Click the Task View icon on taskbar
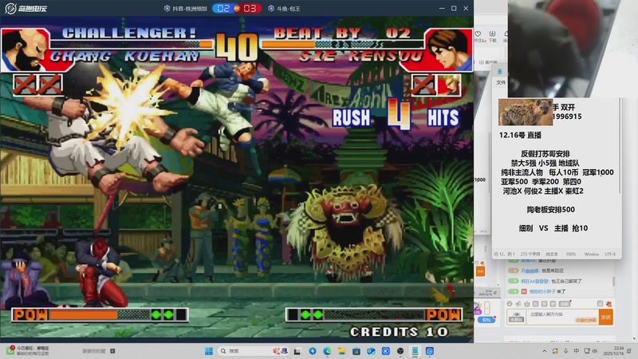The width and height of the screenshot is (638, 359). (x=297, y=351)
